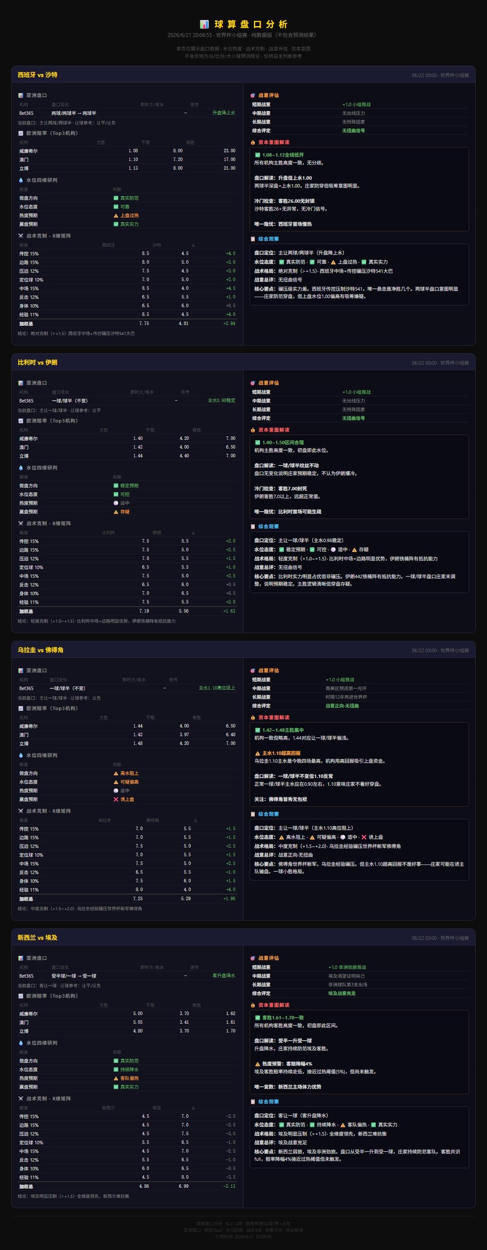Click the 客胜1.61~1.70一致 heading
The width and height of the screenshot is (487, 1250).
pos(283,1019)
